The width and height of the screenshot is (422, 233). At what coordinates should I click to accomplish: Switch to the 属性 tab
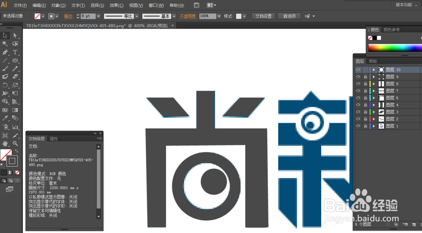(54, 139)
